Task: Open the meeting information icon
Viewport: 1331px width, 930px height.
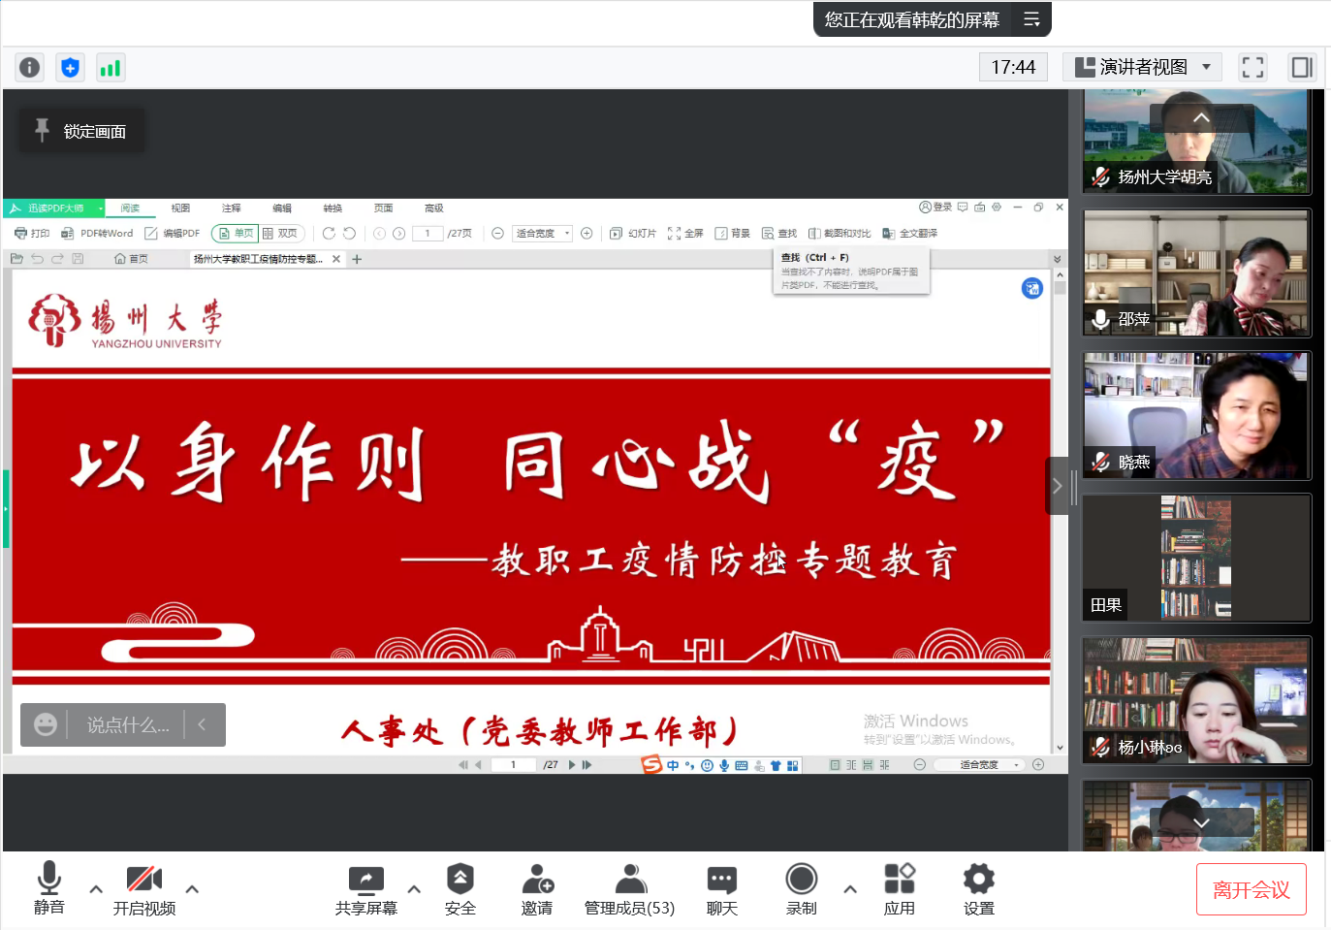Action: click(30, 67)
